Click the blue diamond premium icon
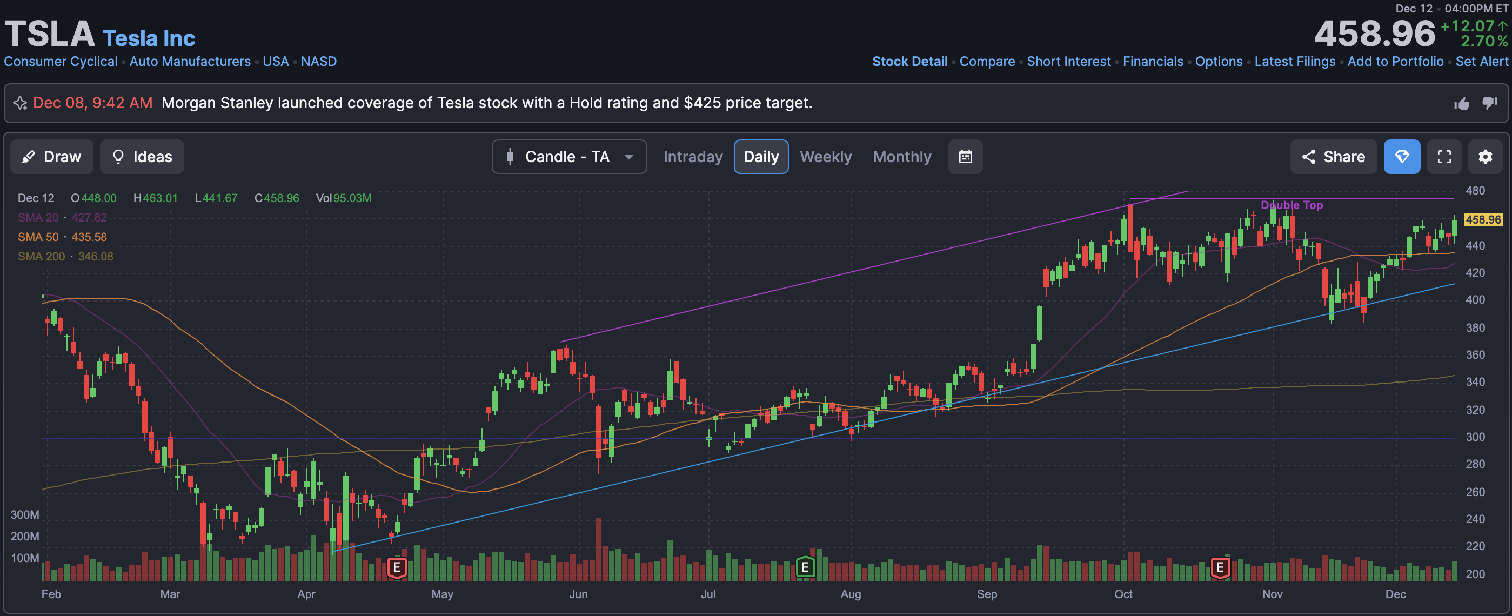 tap(1402, 157)
